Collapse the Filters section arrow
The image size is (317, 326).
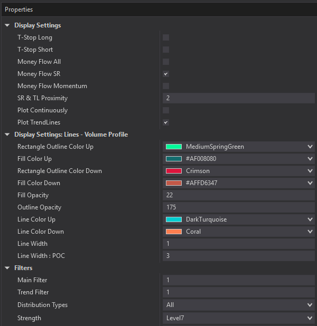(x=7, y=268)
